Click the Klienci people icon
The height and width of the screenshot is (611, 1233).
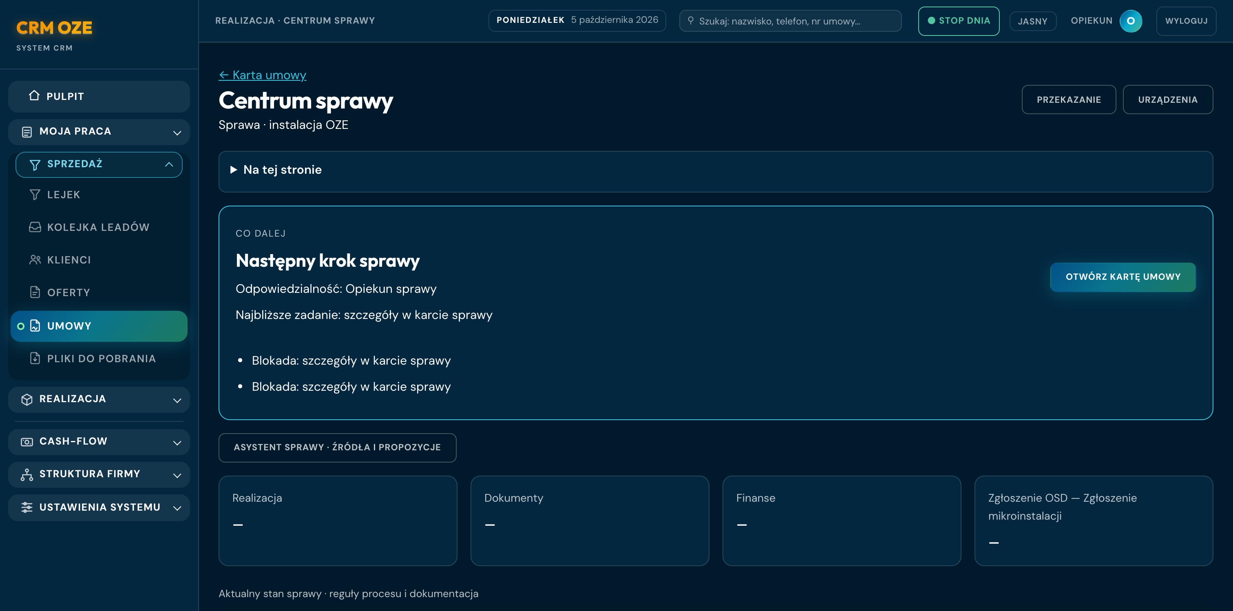35,259
